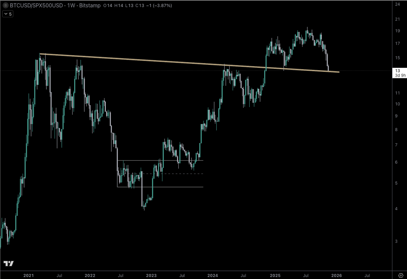Click the 10 price scale label
Viewport: 407px width, 279px height.
pyautogui.click(x=398, y=104)
